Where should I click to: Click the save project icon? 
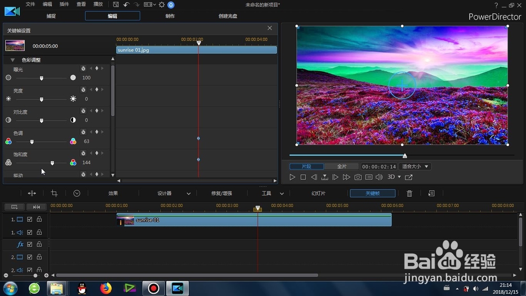[x=116, y=5]
